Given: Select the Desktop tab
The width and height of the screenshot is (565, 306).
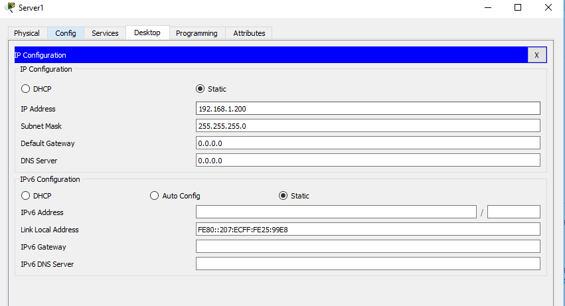Looking at the screenshot, I should pyautogui.click(x=147, y=33).
